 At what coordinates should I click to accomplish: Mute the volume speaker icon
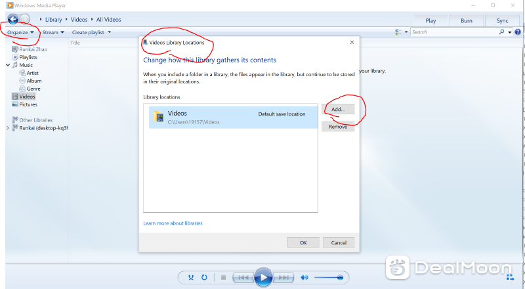click(x=304, y=278)
